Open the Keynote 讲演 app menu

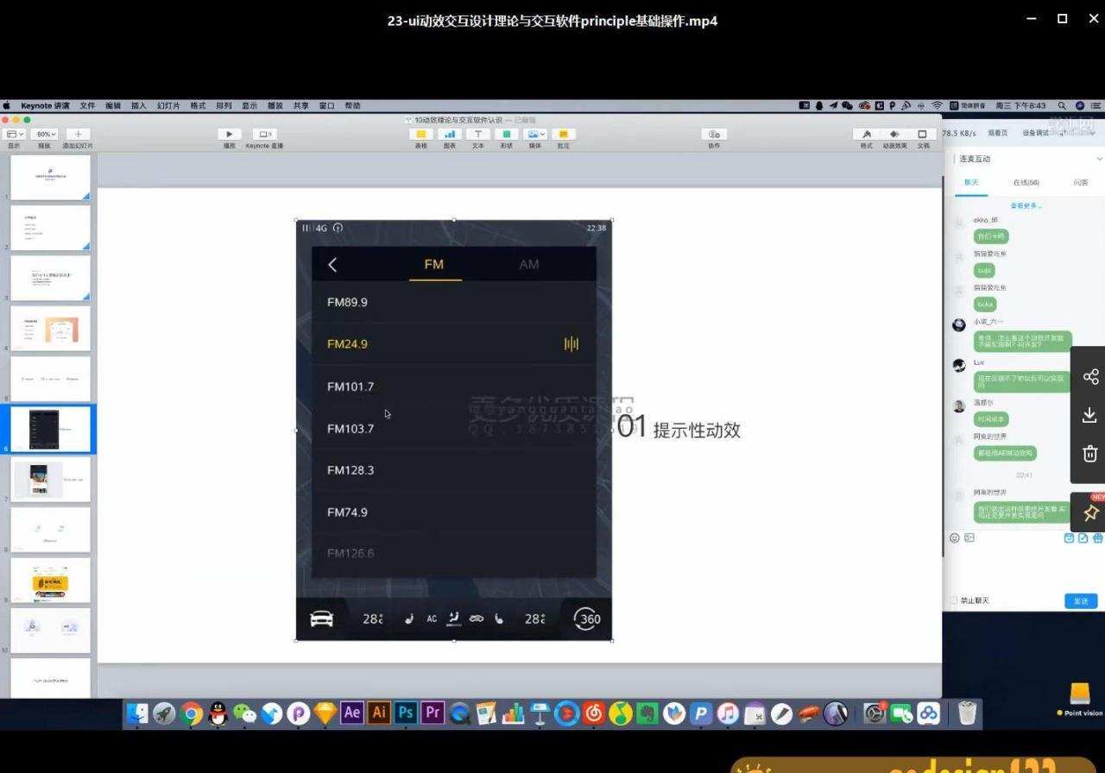pyautogui.click(x=45, y=105)
